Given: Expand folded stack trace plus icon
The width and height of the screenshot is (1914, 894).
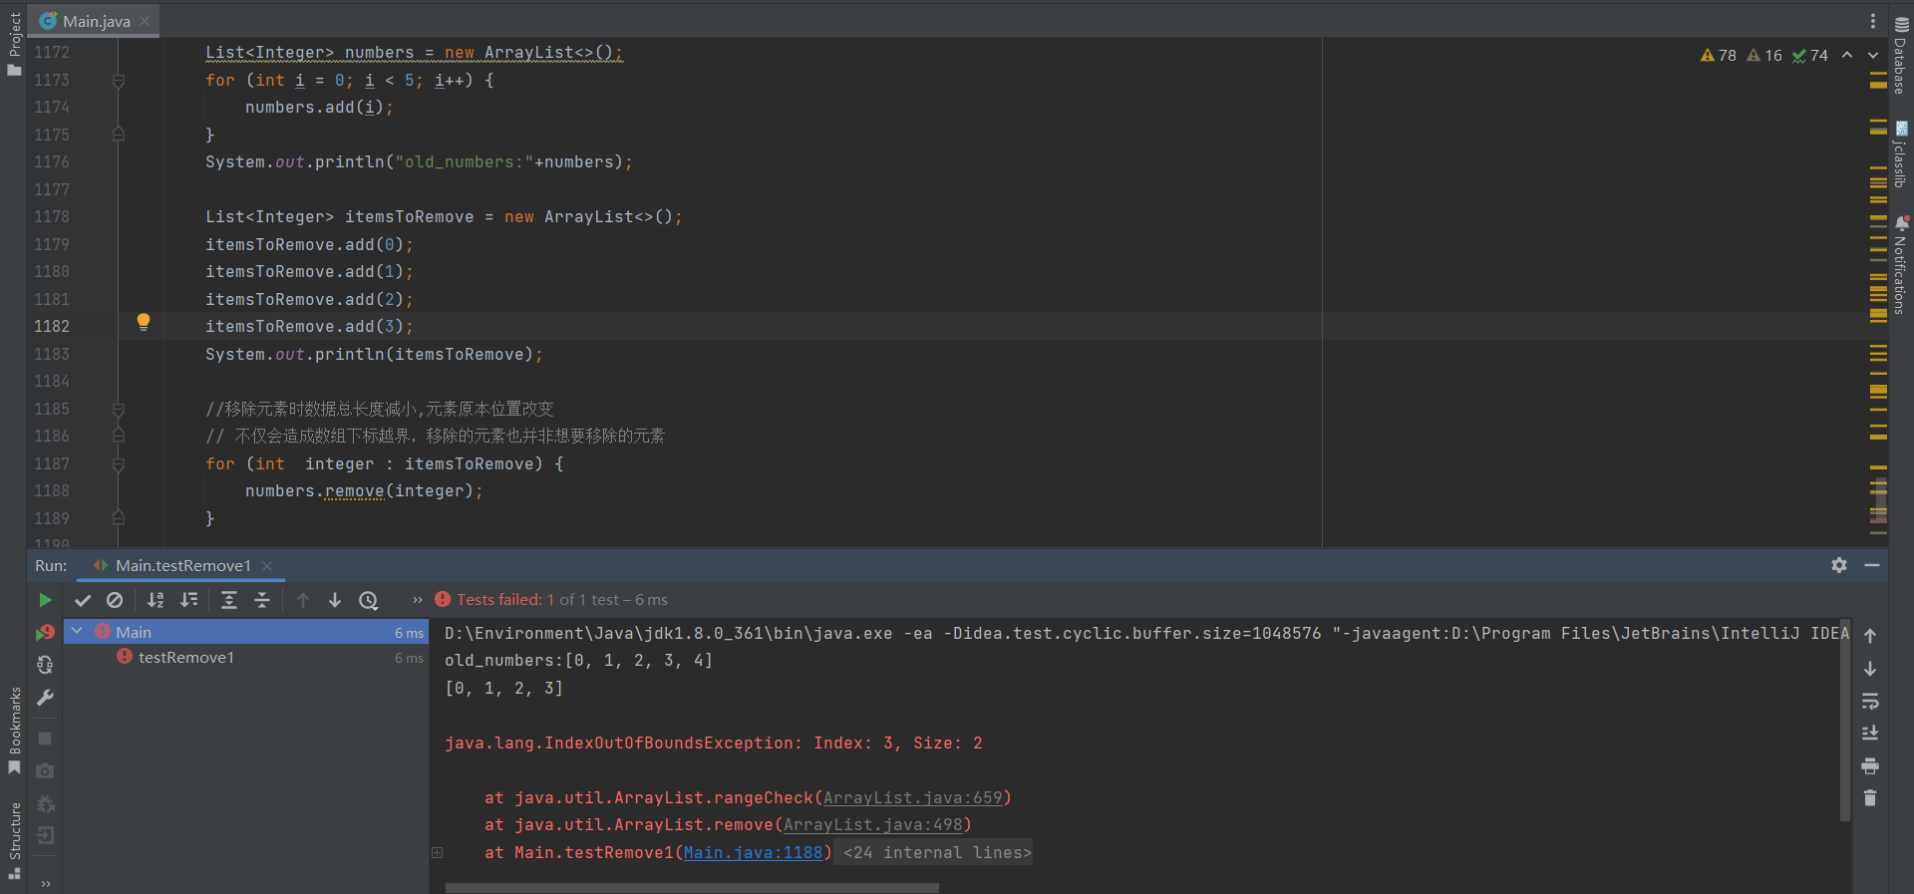Looking at the screenshot, I should pos(437,853).
